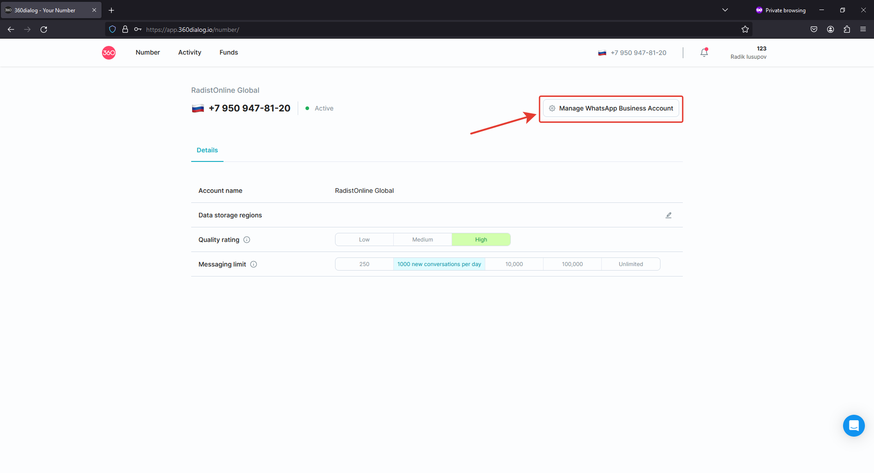Open the tracking protection shield icon
Viewport: 874px width, 473px height.
(112, 30)
